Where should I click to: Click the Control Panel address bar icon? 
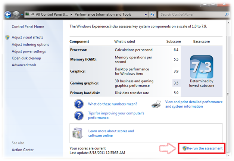[x=27, y=14]
